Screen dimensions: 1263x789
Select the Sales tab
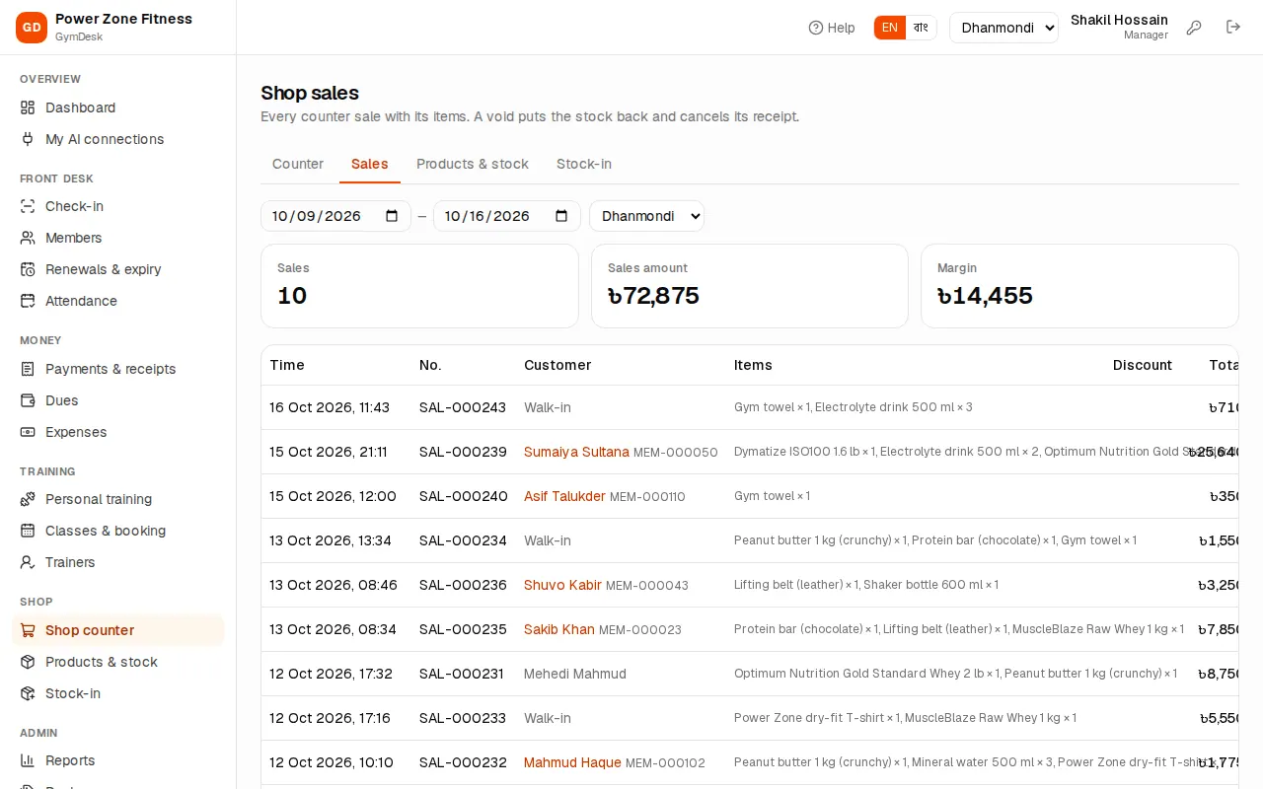370,164
